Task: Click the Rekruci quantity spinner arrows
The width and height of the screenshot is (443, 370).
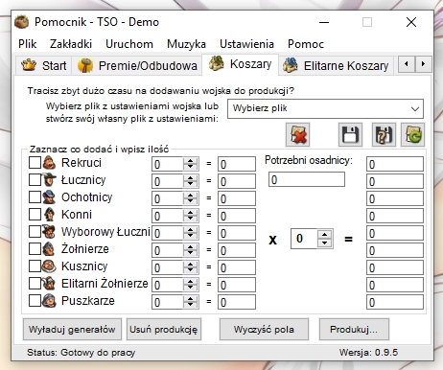Action: click(191, 164)
